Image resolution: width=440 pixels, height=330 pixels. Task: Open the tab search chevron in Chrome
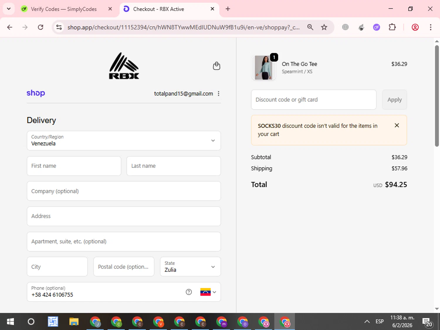click(x=9, y=9)
